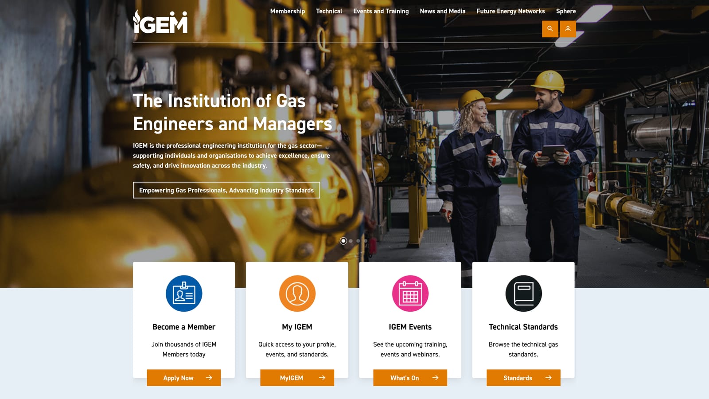Open Future Energy Networks menu
This screenshot has width=709, height=399.
(x=511, y=11)
